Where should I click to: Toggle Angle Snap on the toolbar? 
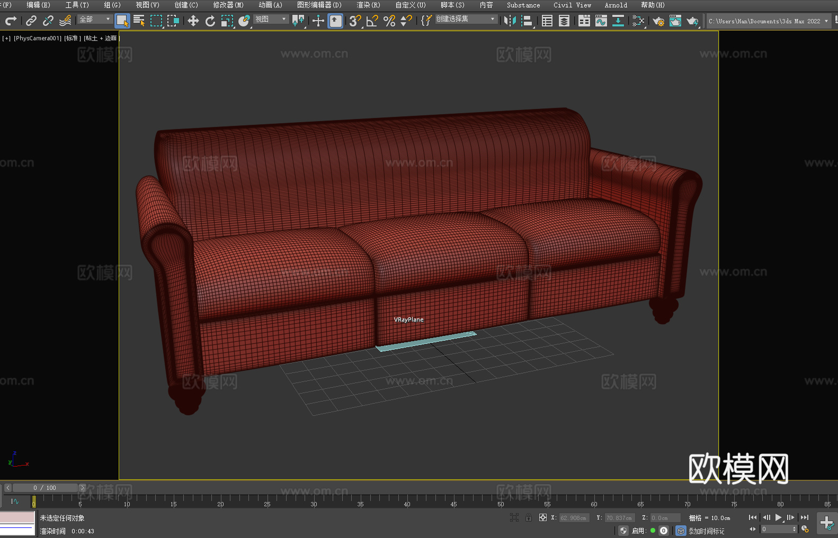pyautogui.click(x=372, y=21)
